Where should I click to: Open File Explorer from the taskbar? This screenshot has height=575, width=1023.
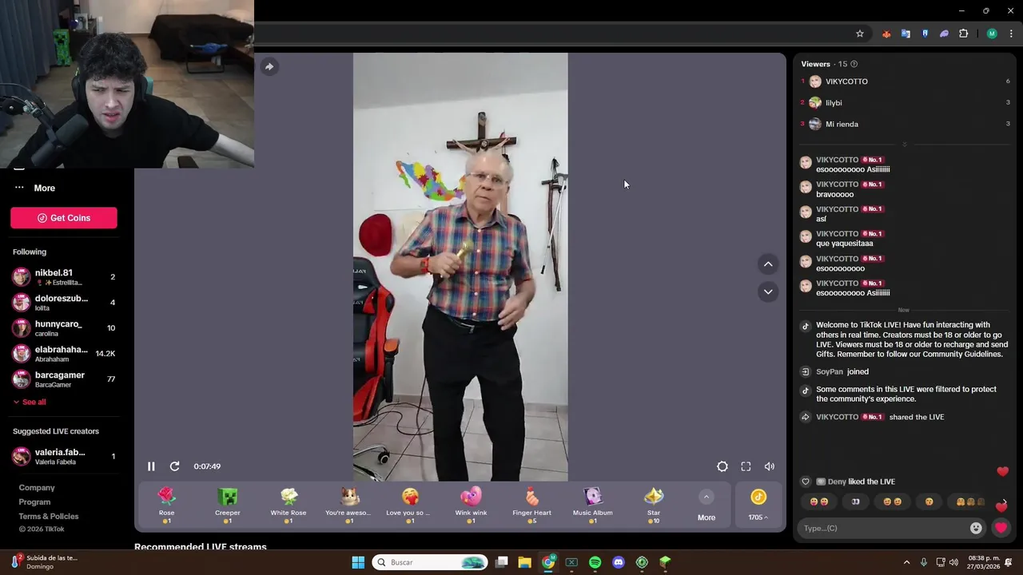[524, 562]
